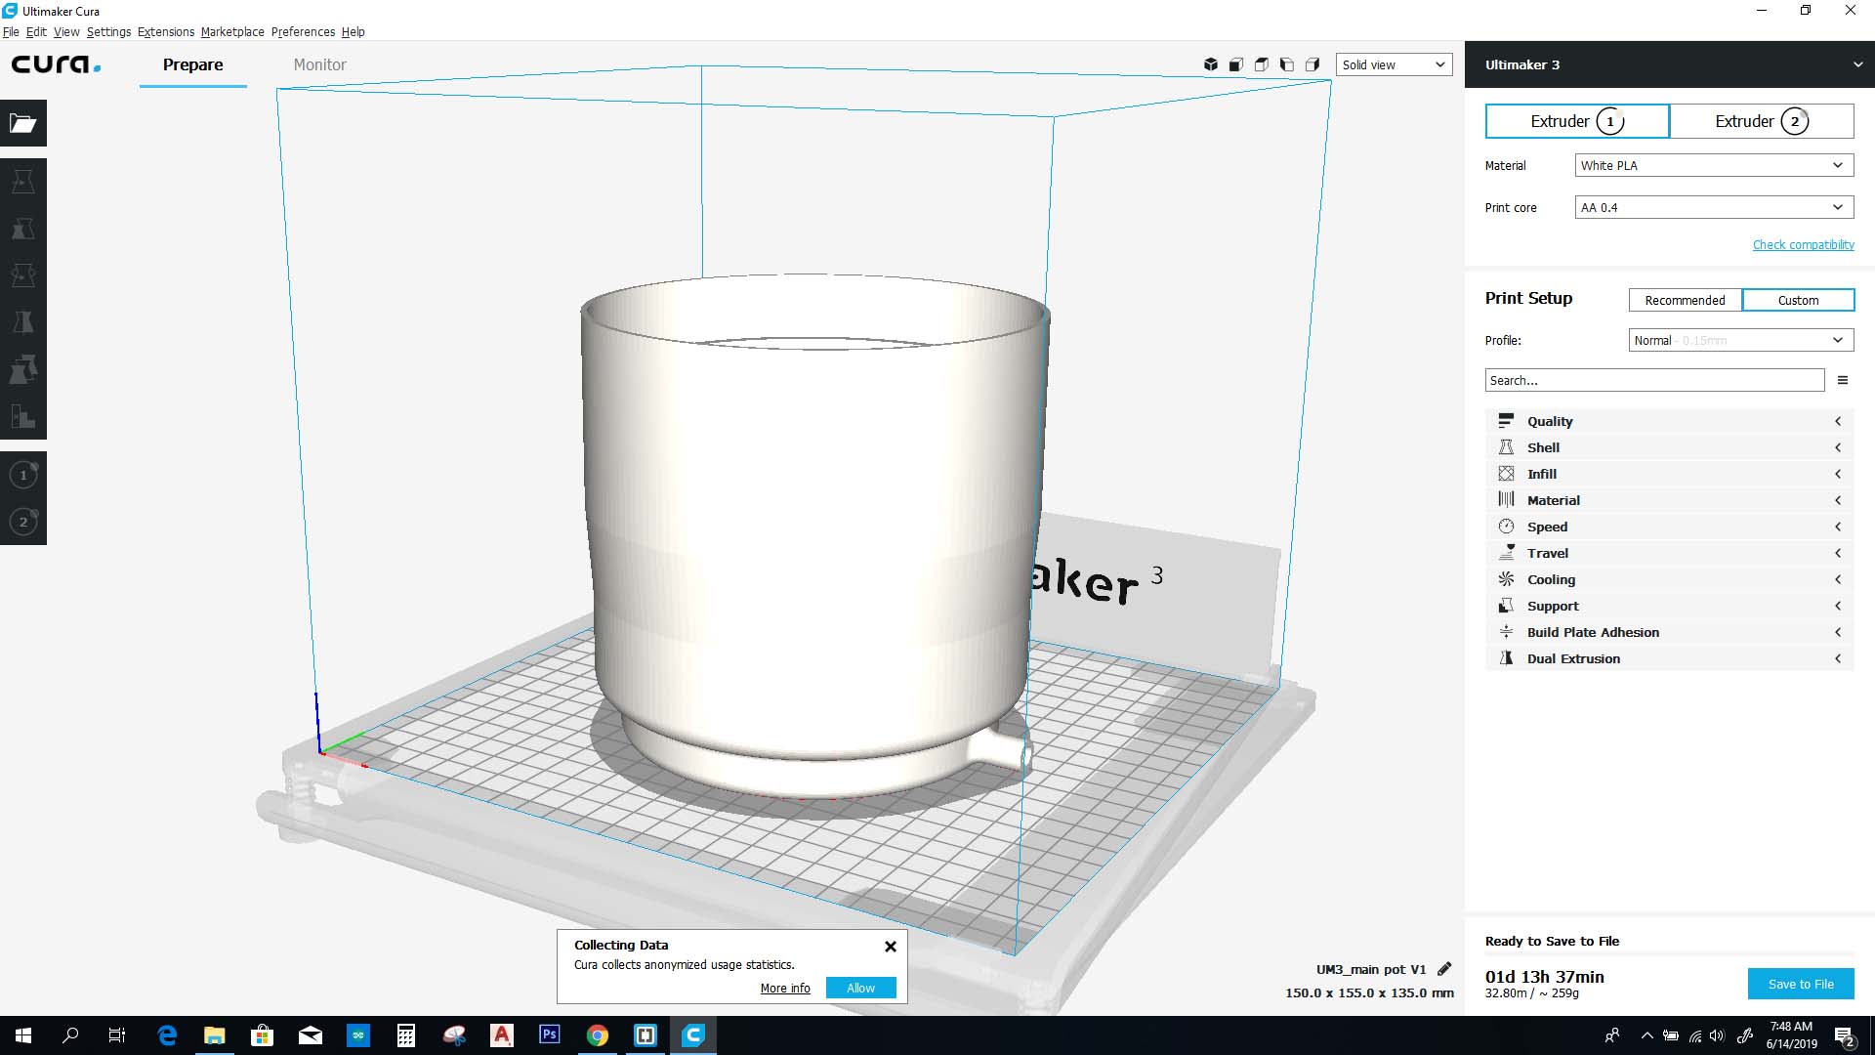The width and height of the screenshot is (1875, 1055).
Task: Select the open file/folder icon
Action: 23,122
